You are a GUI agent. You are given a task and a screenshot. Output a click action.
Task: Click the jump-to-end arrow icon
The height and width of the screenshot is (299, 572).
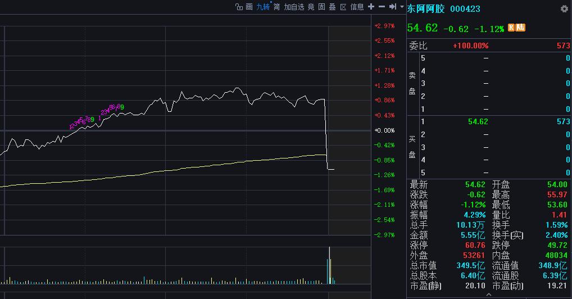(393, 7)
